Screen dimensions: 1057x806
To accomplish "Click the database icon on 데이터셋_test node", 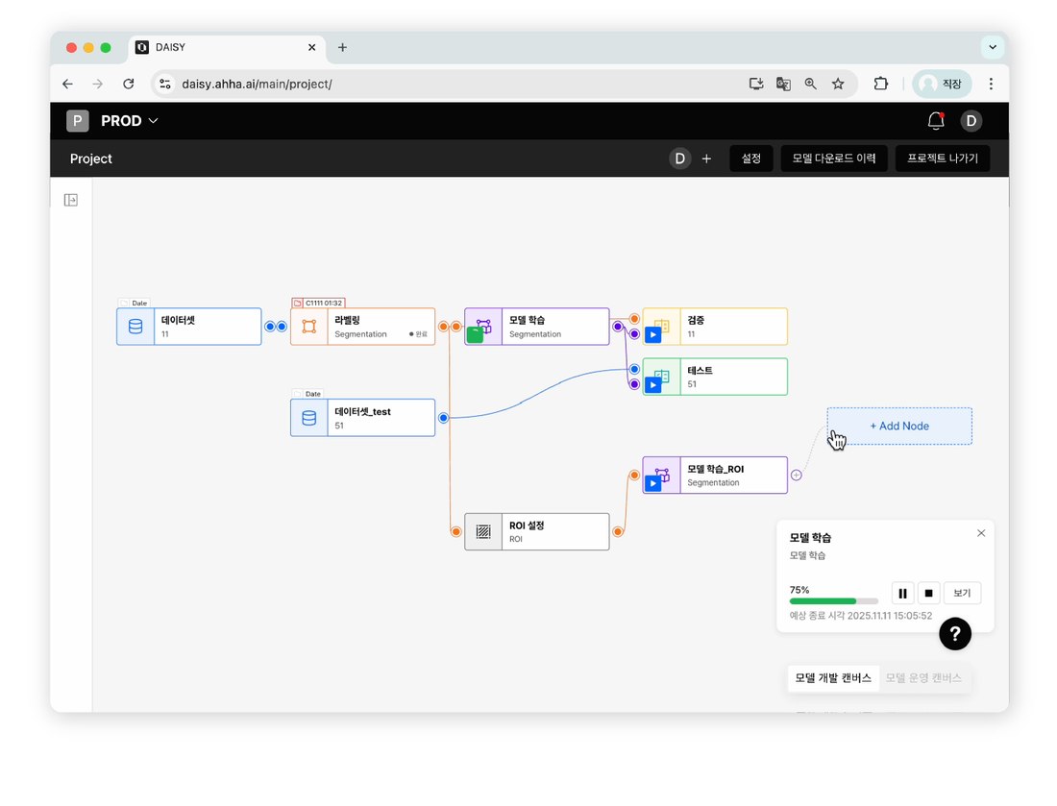I will pyautogui.click(x=309, y=418).
